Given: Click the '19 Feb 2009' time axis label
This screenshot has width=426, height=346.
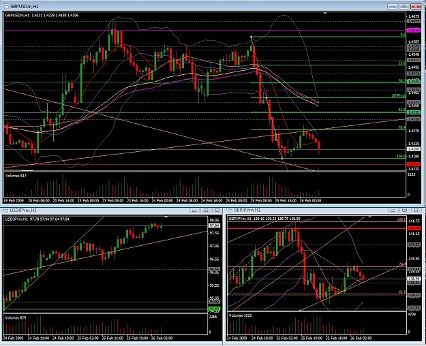Looking at the screenshot, I should [x=14, y=201].
